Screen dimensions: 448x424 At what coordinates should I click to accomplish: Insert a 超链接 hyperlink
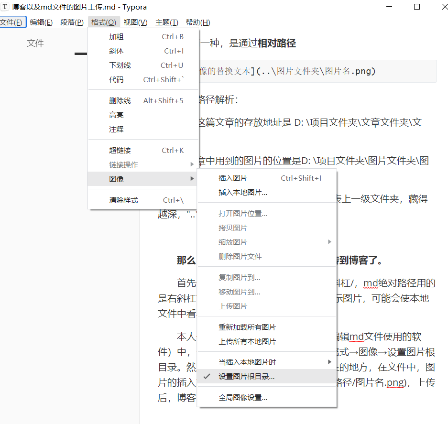pos(143,150)
